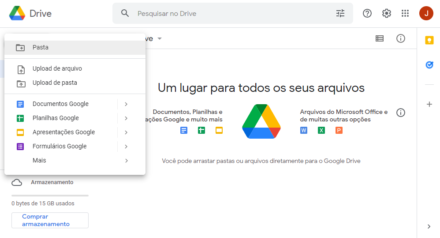Select Pasta menu item
The height and width of the screenshot is (238, 440).
point(75,48)
